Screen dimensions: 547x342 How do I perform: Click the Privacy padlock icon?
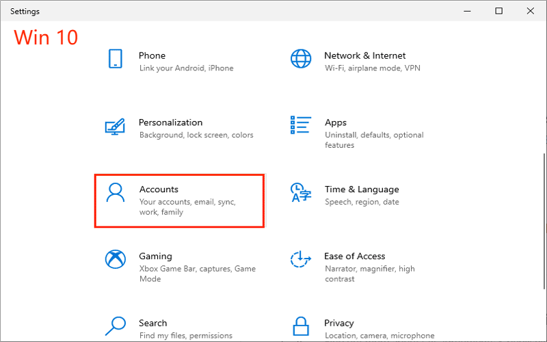coord(301,326)
